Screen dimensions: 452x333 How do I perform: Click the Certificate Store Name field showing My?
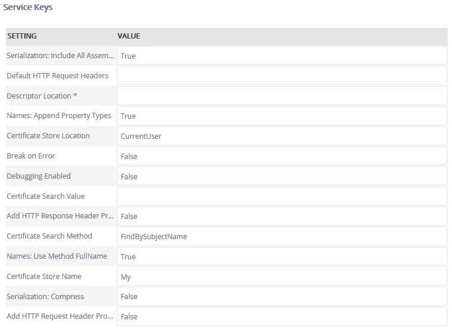tap(282, 277)
